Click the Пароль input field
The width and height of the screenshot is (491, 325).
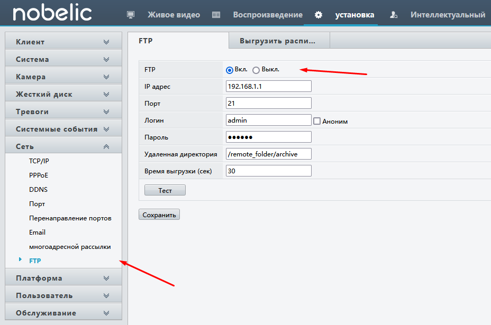point(269,137)
